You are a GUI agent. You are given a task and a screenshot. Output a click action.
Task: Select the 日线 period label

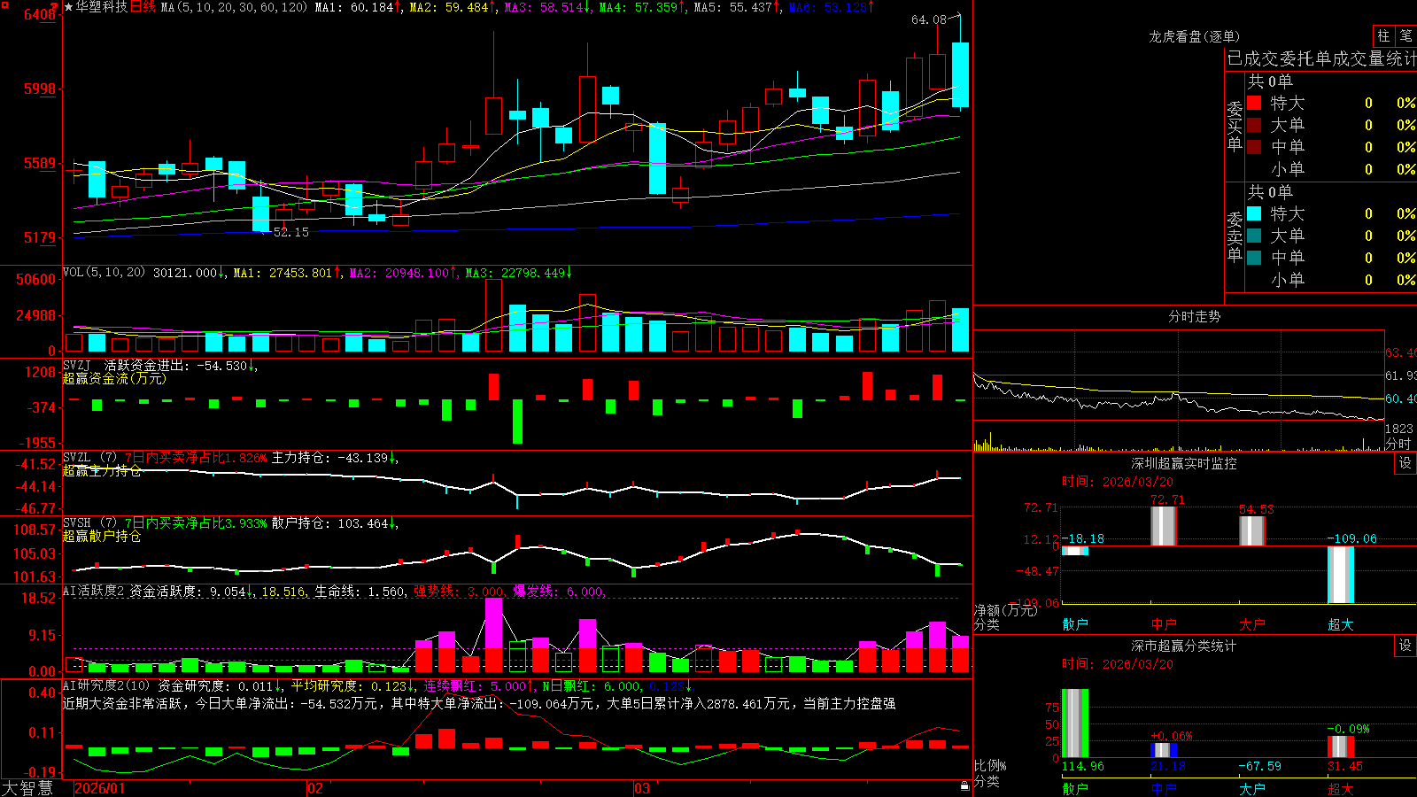pos(143,7)
